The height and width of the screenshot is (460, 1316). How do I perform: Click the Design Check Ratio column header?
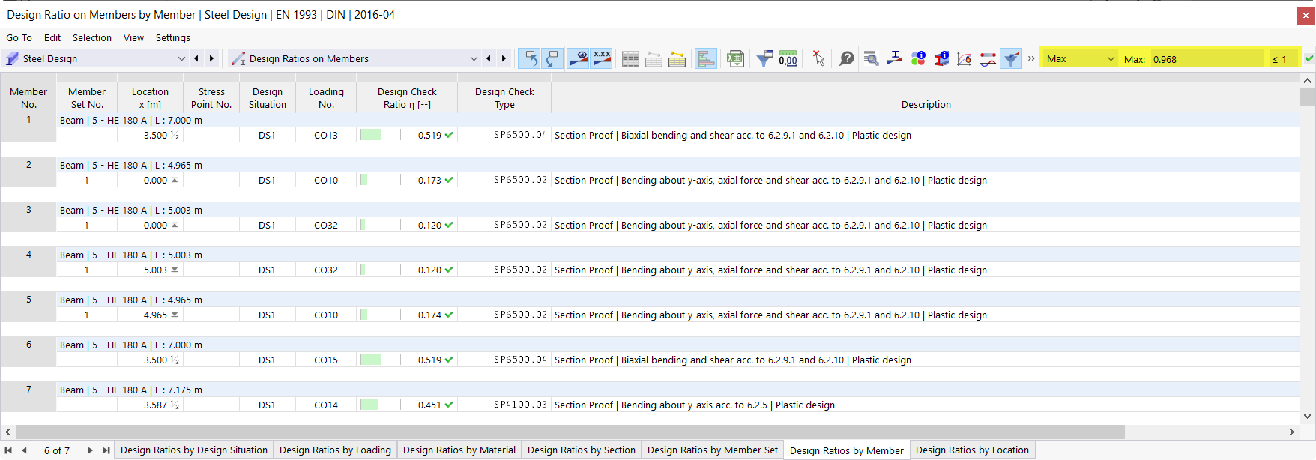point(407,97)
